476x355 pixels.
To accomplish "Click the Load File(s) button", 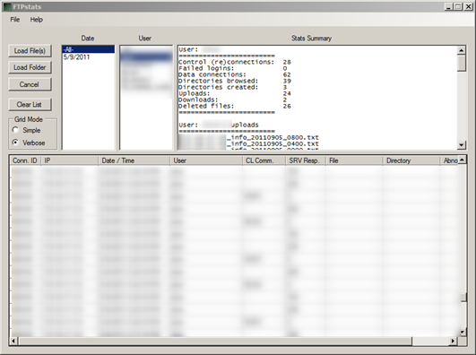I will tap(30, 51).
